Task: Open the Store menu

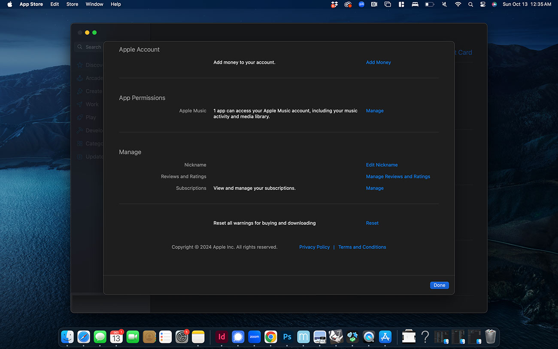Action: click(x=72, y=4)
